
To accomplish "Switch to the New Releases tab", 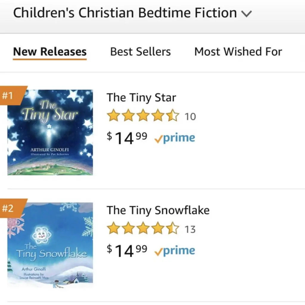I will coord(50,52).
